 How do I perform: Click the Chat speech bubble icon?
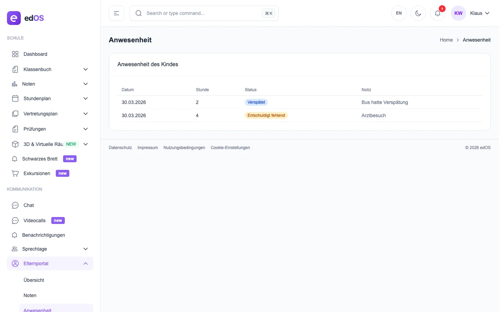(15, 205)
